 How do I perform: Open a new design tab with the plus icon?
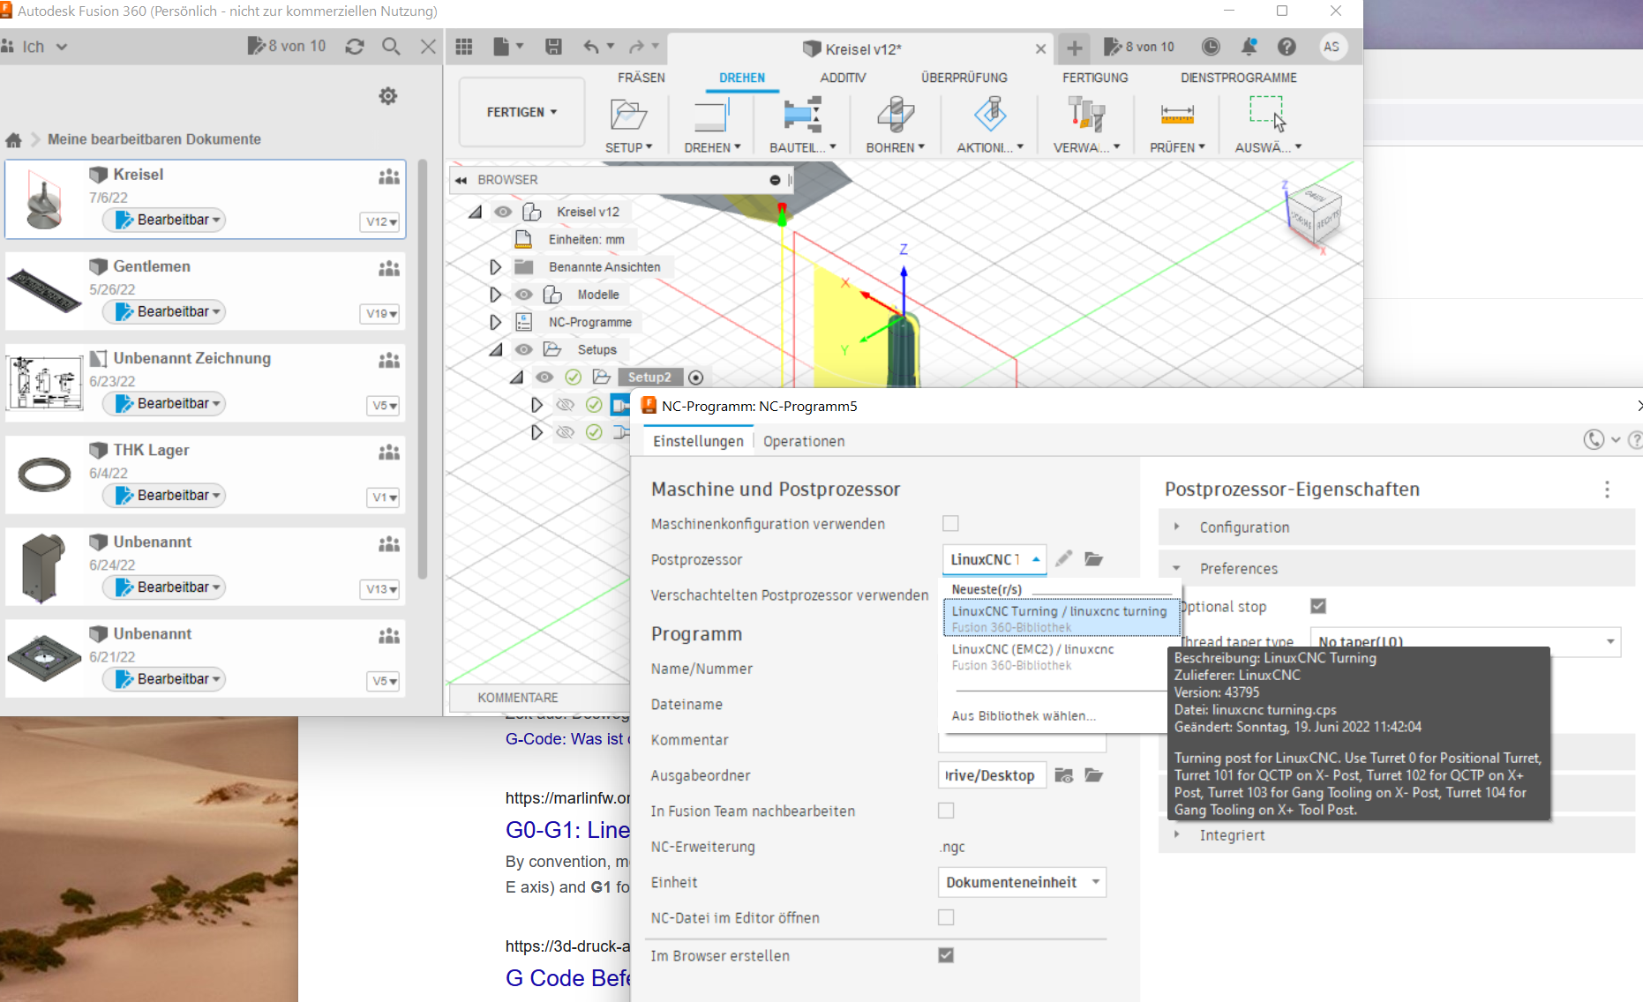click(x=1074, y=48)
